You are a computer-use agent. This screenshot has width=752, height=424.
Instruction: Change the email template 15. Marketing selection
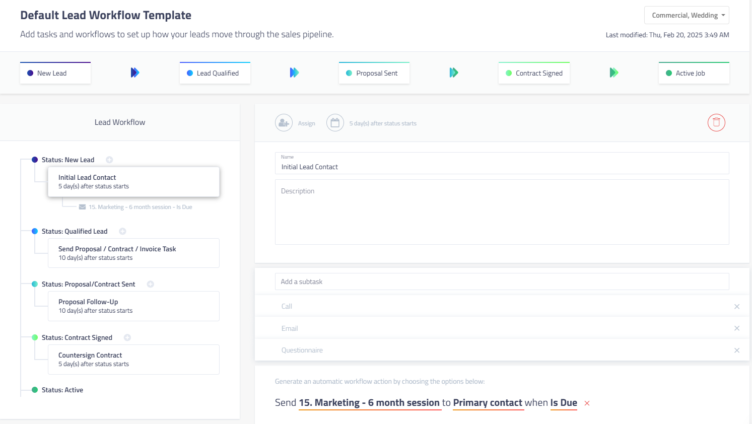pos(369,403)
